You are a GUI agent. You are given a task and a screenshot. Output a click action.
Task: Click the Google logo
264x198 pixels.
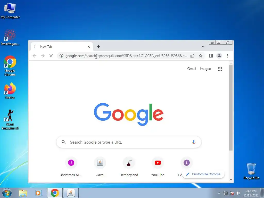coord(129,114)
